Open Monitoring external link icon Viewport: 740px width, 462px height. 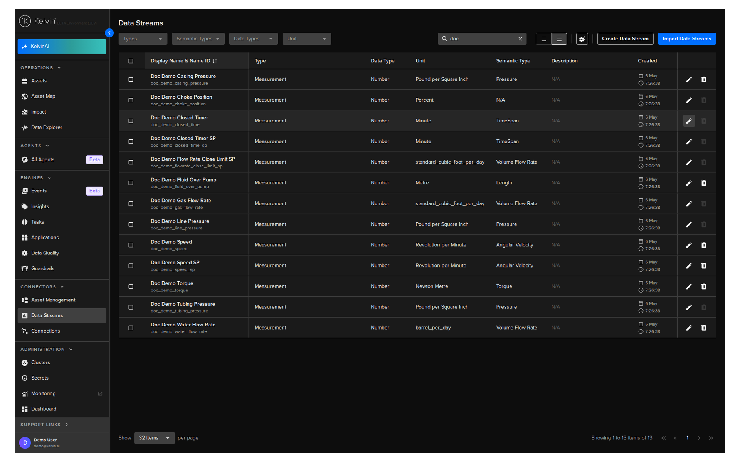click(x=100, y=393)
